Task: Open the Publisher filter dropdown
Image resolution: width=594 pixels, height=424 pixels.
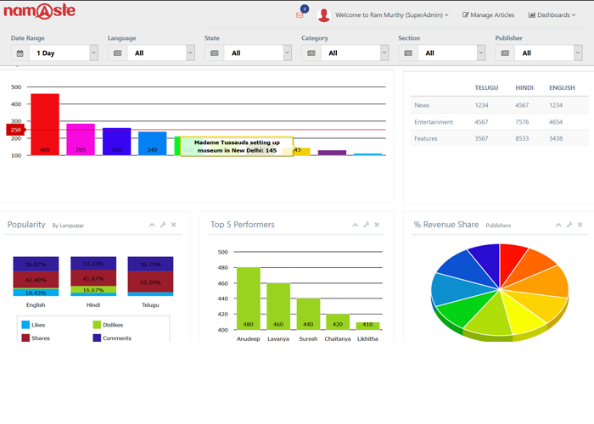Action: click(x=577, y=53)
